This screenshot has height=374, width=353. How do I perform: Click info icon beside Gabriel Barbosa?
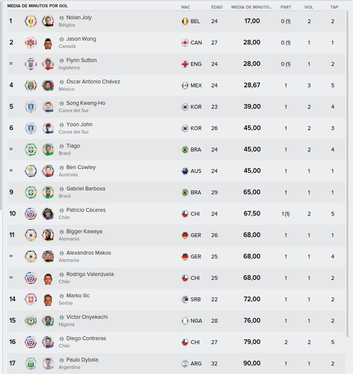[x=62, y=189]
